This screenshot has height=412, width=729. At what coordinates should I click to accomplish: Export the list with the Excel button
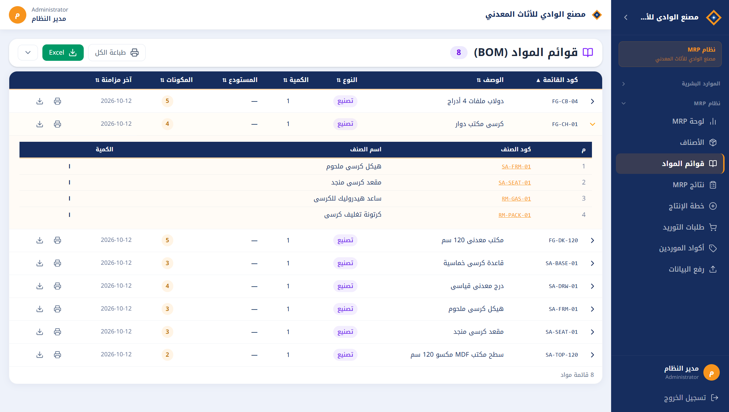pyautogui.click(x=63, y=53)
